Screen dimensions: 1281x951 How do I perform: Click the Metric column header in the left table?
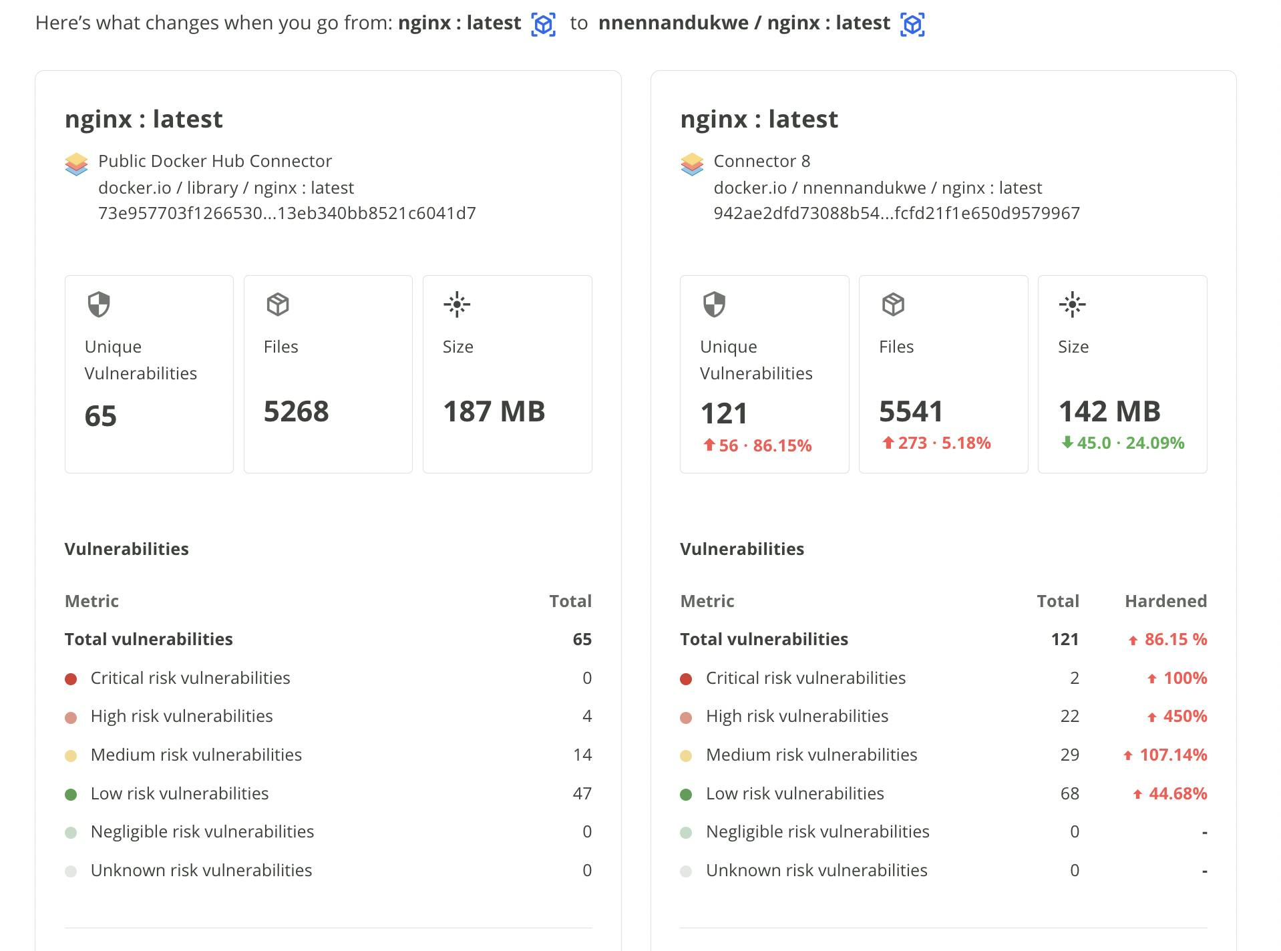coord(91,601)
